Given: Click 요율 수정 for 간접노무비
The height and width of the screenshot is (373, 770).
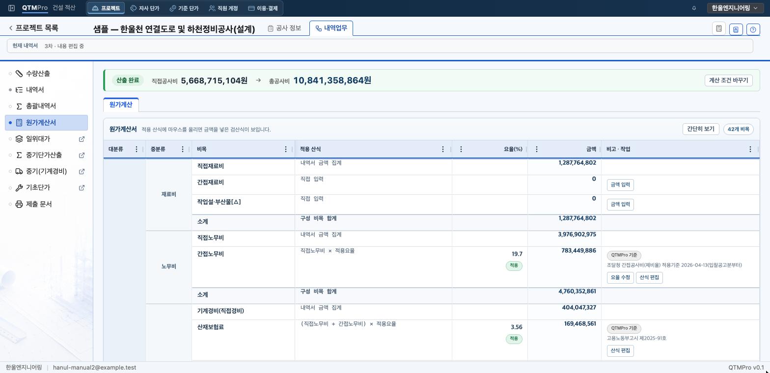Looking at the screenshot, I should (x=620, y=278).
